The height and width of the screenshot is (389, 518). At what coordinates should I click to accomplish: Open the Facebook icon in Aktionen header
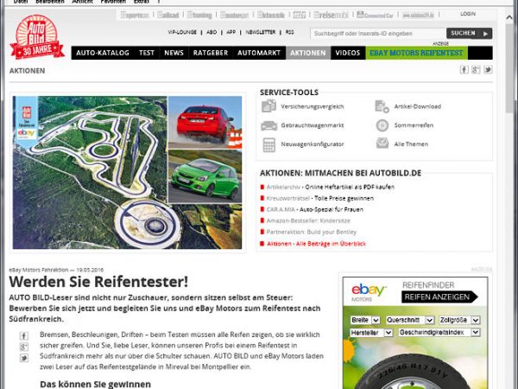464,69
